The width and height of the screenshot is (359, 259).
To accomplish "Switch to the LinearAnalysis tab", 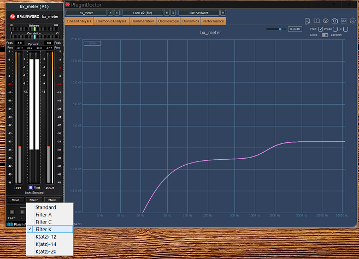I will click(79, 21).
